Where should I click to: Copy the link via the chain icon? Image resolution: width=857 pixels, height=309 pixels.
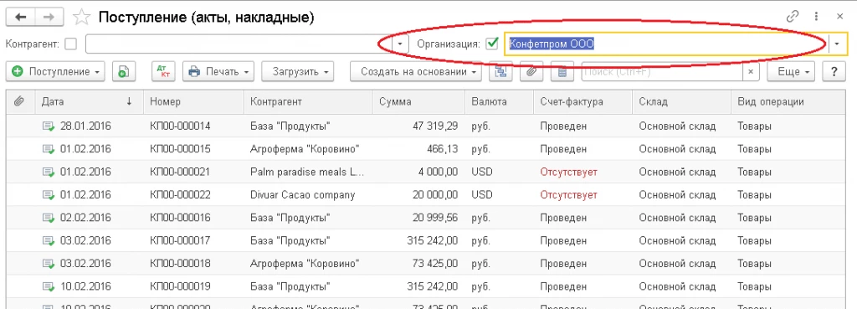pos(793,17)
